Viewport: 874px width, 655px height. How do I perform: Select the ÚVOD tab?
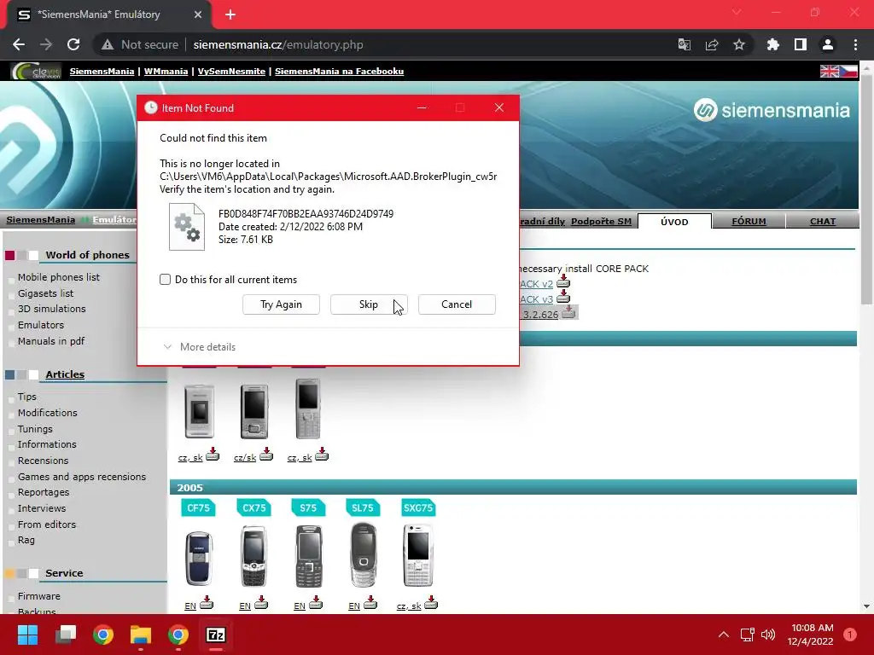[x=674, y=222]
